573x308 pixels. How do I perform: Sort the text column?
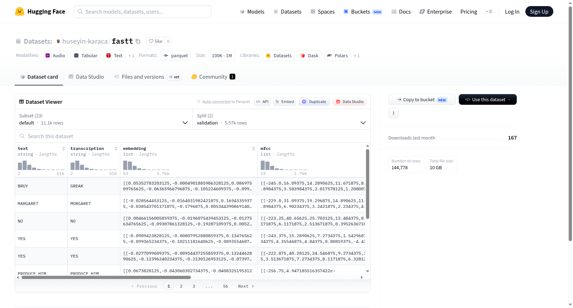point(63,148)
